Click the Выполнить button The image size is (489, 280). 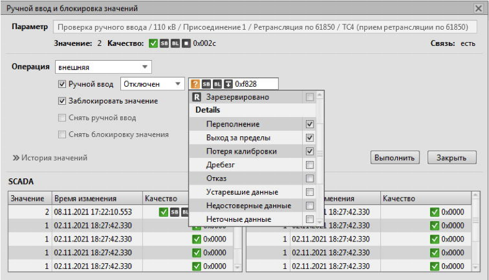pos(395,157)
